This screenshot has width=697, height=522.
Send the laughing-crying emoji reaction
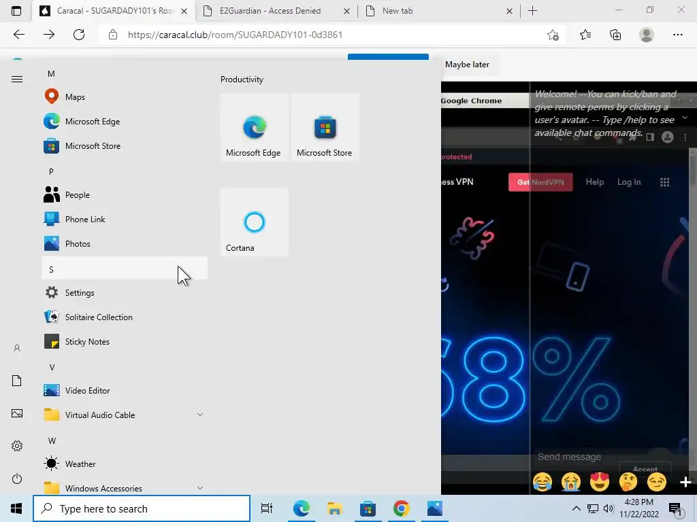[542, 482]
